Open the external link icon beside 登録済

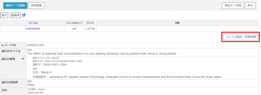[x=24, y=15]
